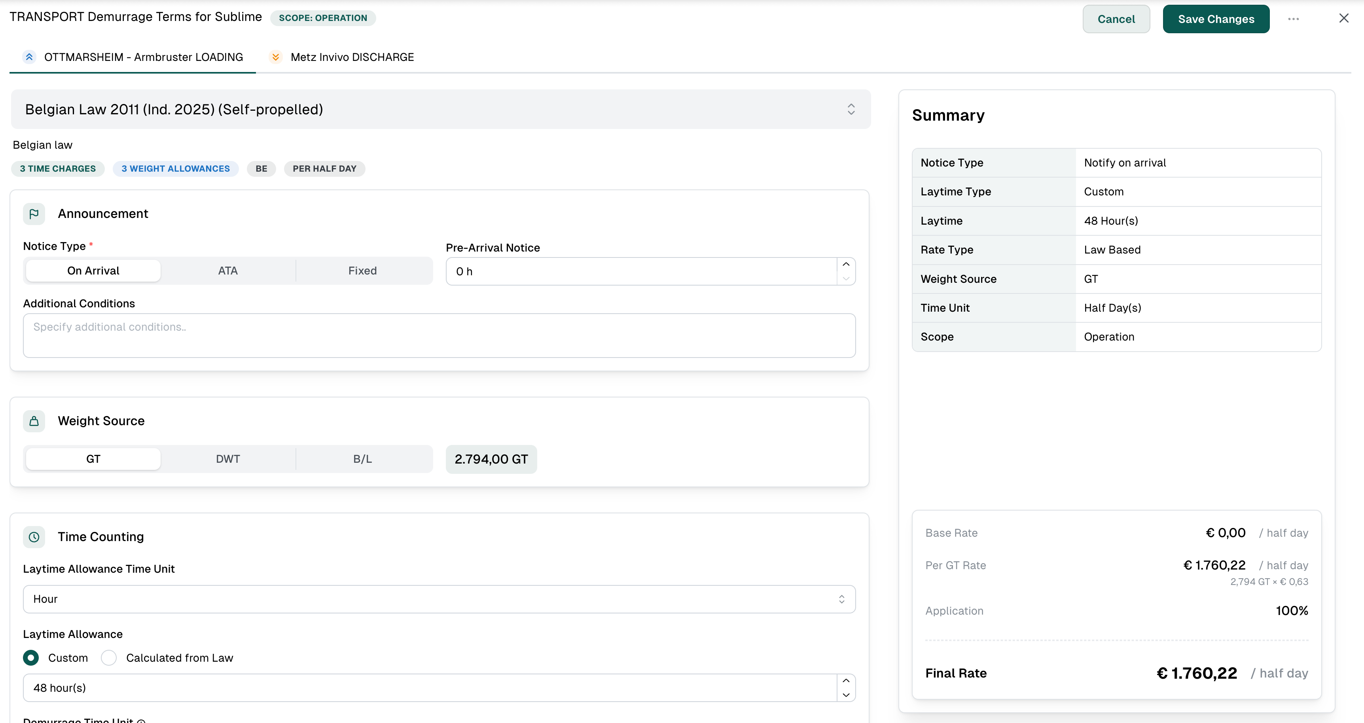Expand the Laytime Allowance Time Unit dropdown
The height and width of the screenshot is (723, 1364).
(x=438, y=599)
